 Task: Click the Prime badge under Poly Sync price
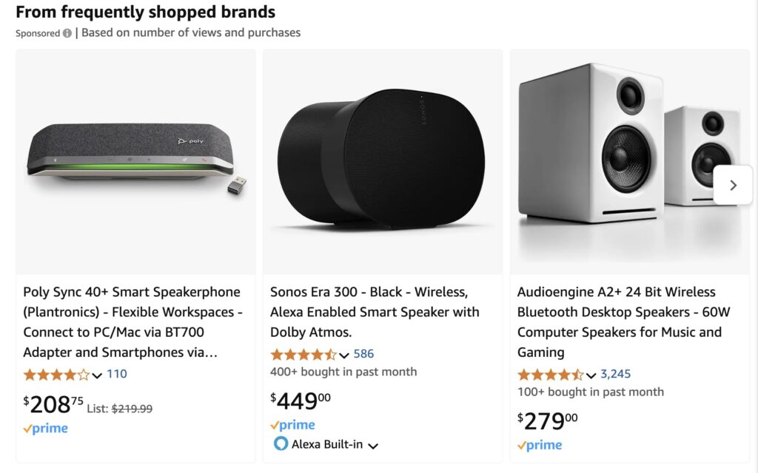pos(45,429)
